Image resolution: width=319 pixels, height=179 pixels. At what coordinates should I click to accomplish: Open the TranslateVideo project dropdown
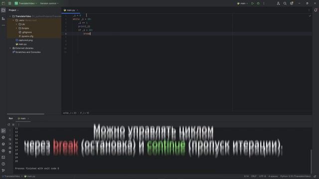26,3
